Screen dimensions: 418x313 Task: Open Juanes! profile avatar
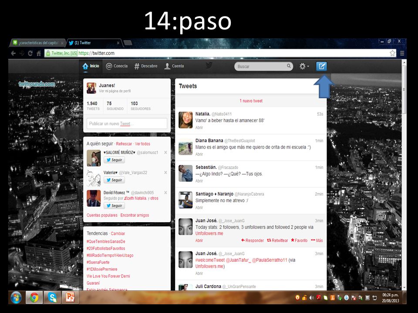tap(91, 88)
